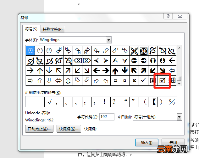This screenshot has height=158, width=199.
Task: Pick the exclamation mark from recent symbols
Action: pyautogui.click(x=106, y=102)
